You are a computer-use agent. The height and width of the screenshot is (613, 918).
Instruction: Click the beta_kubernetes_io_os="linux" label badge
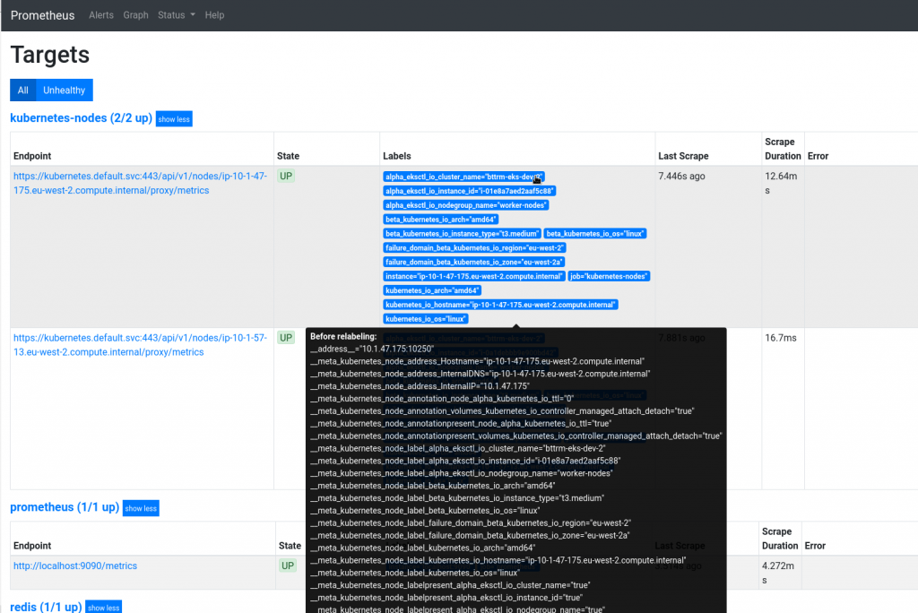point(596,233)
